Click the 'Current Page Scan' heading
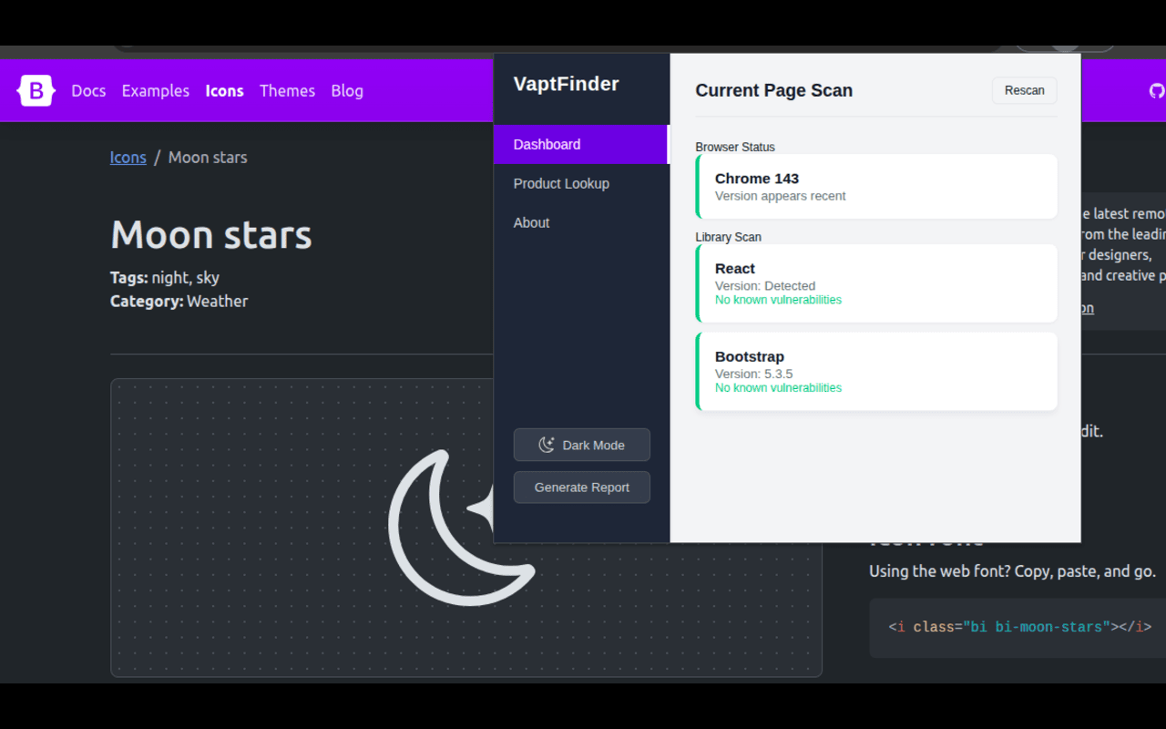1166x729 pixels. point(774,90)
